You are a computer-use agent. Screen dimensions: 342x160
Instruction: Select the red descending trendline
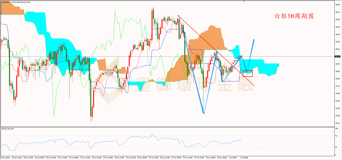point(216,50)
